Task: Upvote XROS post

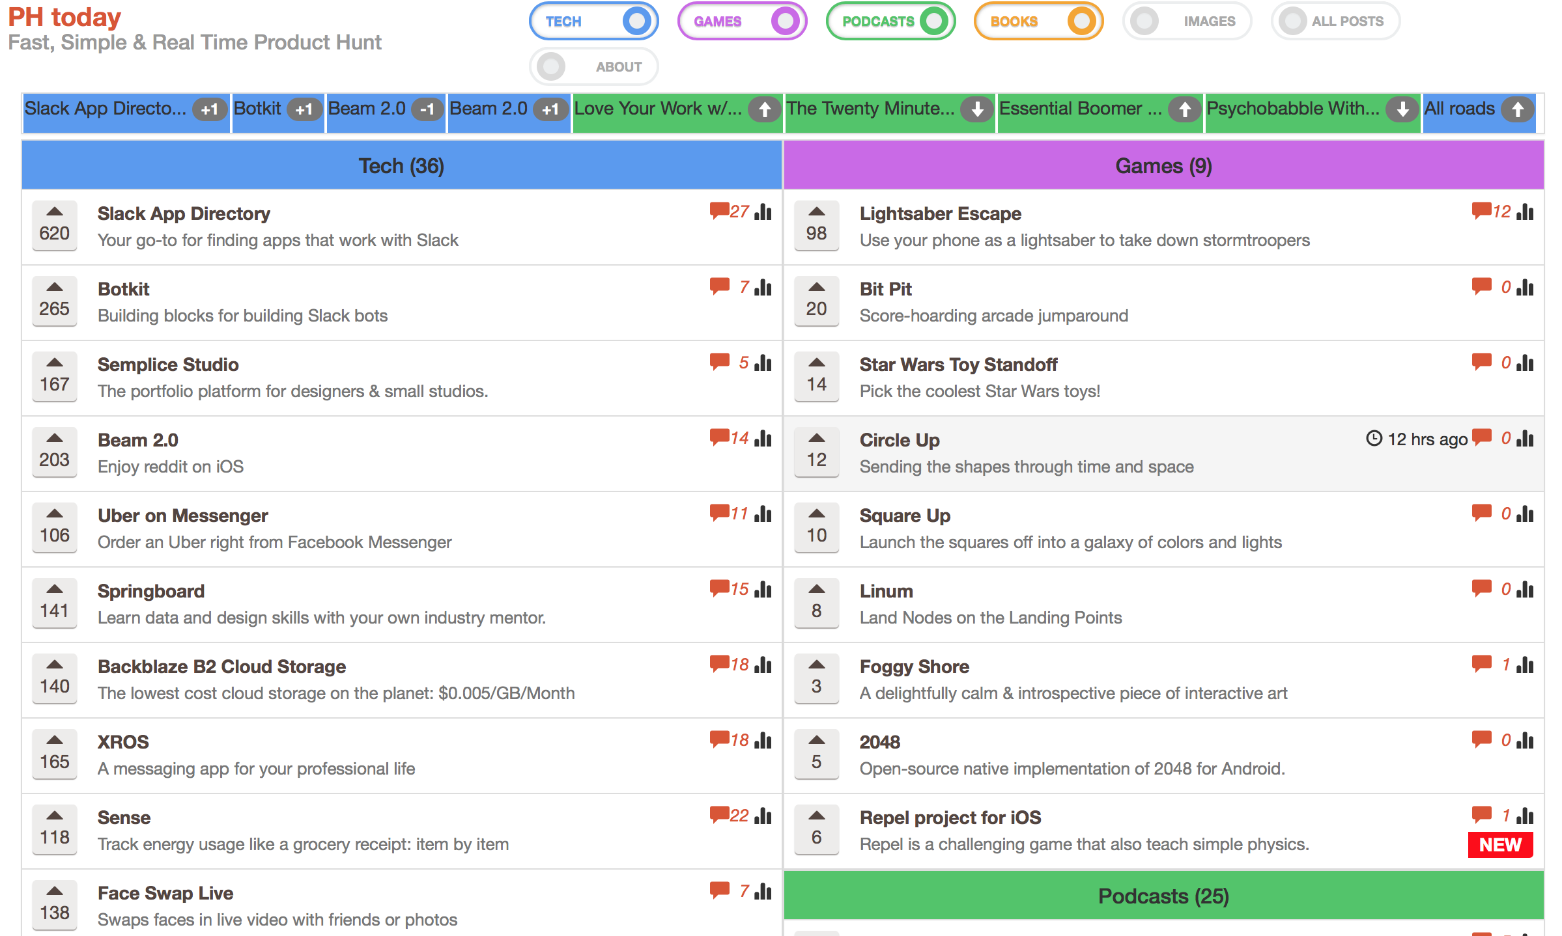Action: click(x=55, y=754)
